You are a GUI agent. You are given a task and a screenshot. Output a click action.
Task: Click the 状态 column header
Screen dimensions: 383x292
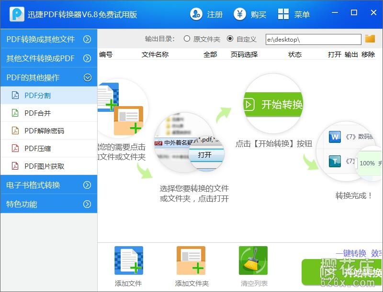(x=295, y=54)
